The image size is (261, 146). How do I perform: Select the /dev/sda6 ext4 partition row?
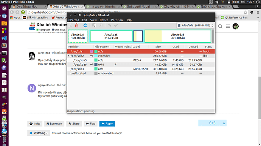click(x=141, y=65)
